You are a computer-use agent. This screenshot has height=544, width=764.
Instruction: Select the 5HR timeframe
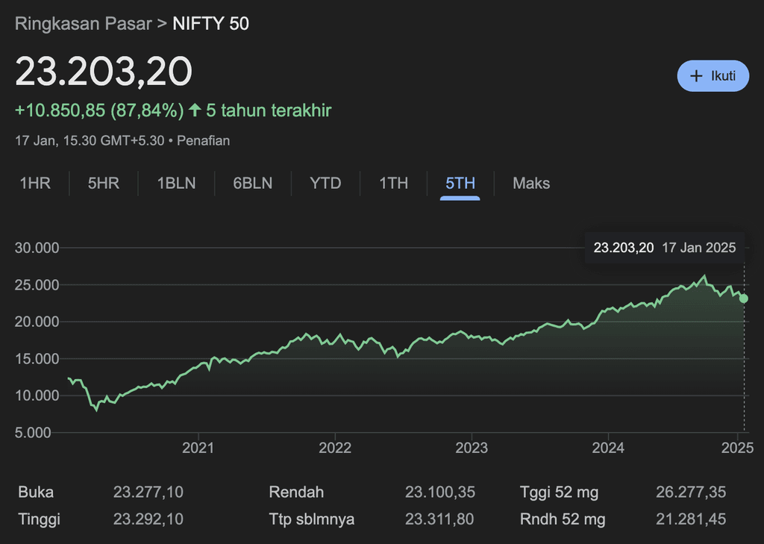103,183
